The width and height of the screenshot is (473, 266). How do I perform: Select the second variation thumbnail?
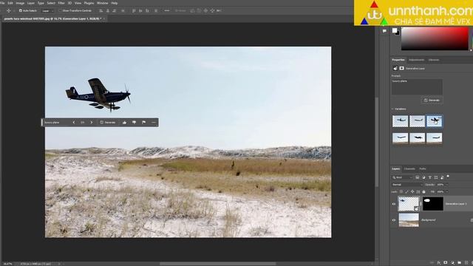[417, 121]
